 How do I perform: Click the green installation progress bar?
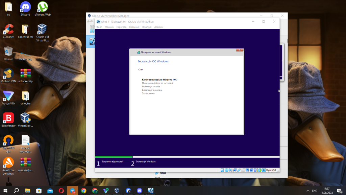point(113,156)
